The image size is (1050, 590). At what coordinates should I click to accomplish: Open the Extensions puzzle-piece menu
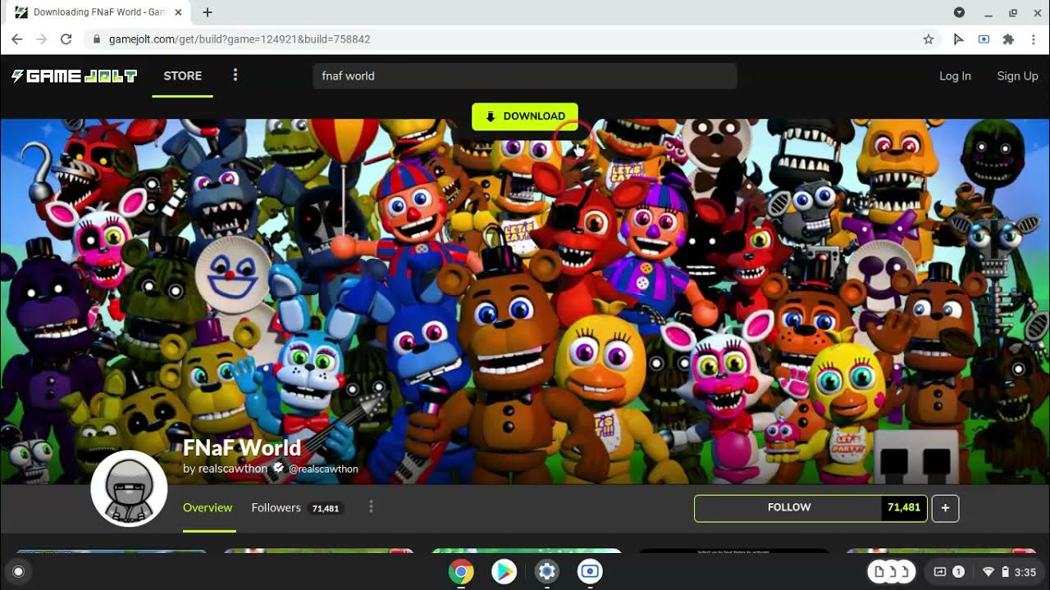tap(1009, 39)
